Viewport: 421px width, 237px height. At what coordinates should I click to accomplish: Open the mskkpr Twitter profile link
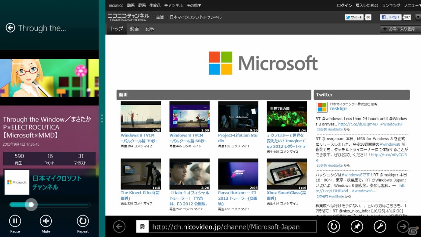[x=338, y=108]
